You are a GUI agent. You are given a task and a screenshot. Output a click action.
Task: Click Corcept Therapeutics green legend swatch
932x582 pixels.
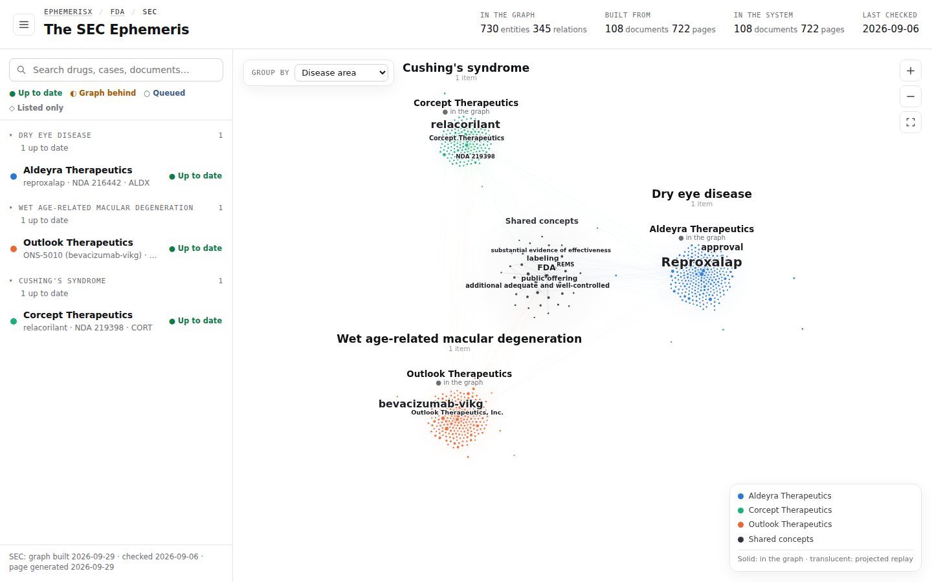(x=741, y=510)
